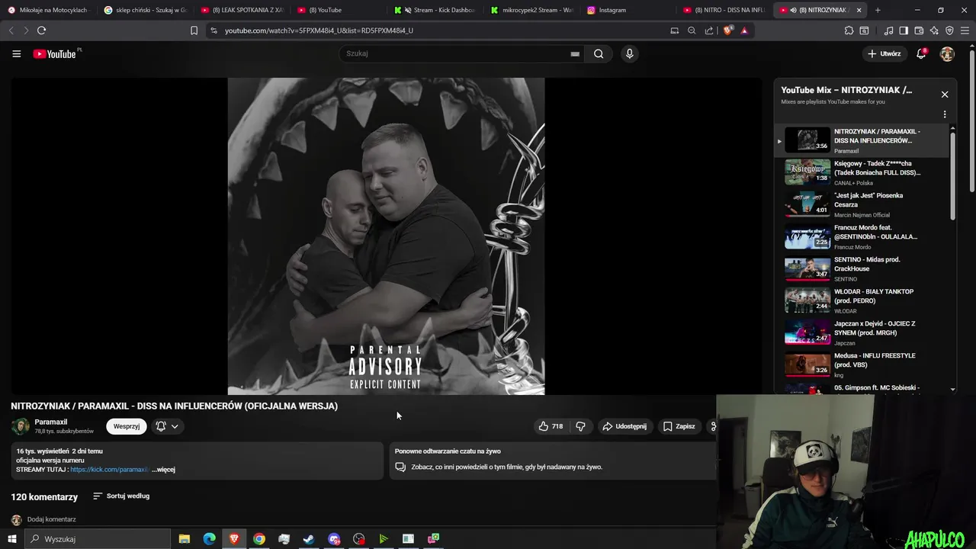
Task: Click the address bar URL
Action: click(319, 30)
